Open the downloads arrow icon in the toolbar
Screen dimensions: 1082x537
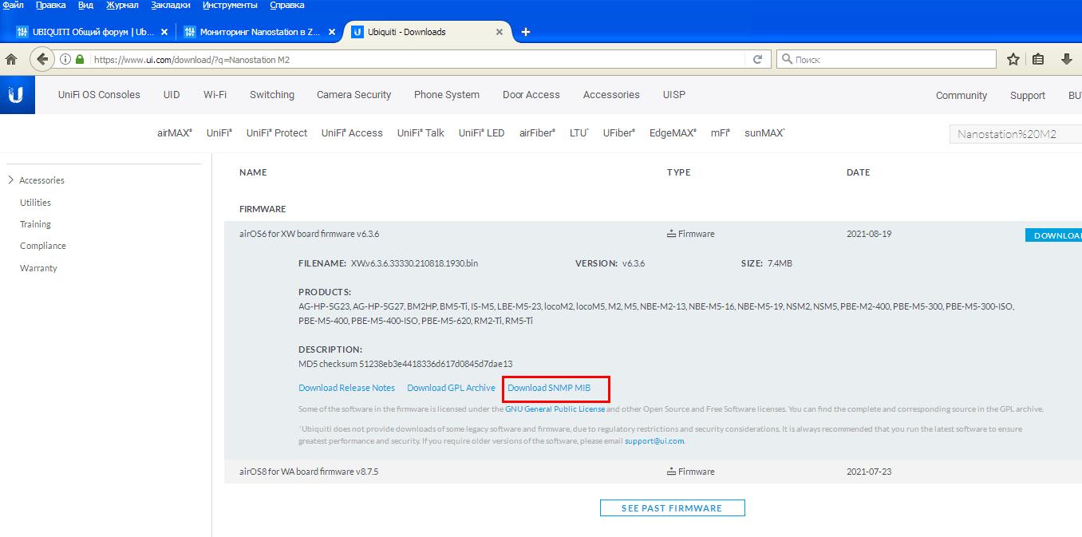[1066, 59]
